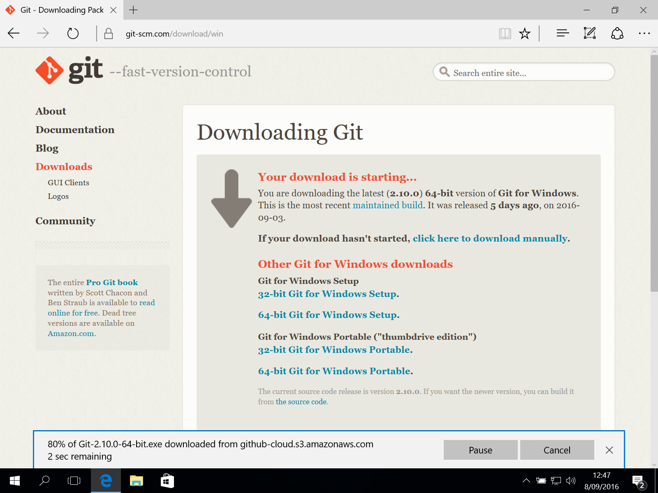Click the address bar URL

(174, 34)
